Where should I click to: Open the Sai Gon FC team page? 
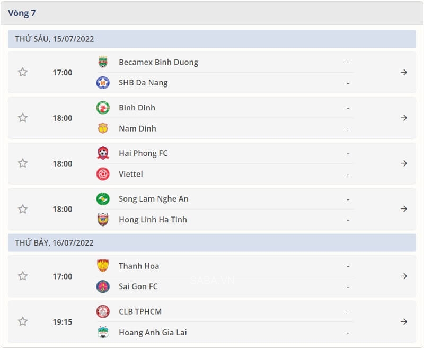pos(140,286)
